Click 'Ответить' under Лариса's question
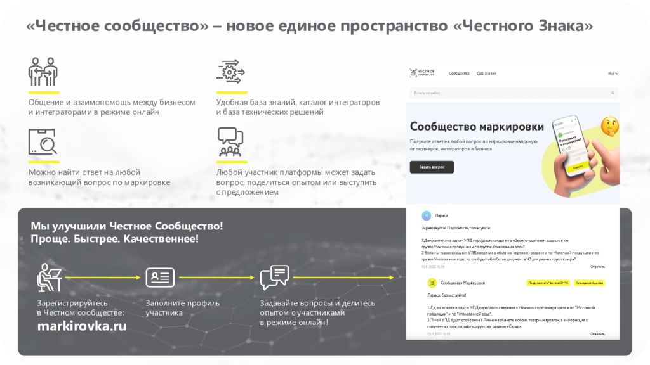This screenshot has height=365, width=650. tap(597, 267)
